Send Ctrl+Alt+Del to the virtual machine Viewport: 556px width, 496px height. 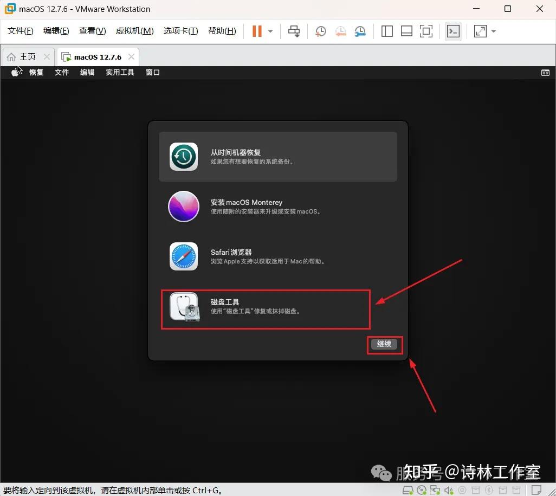point(294,31)
